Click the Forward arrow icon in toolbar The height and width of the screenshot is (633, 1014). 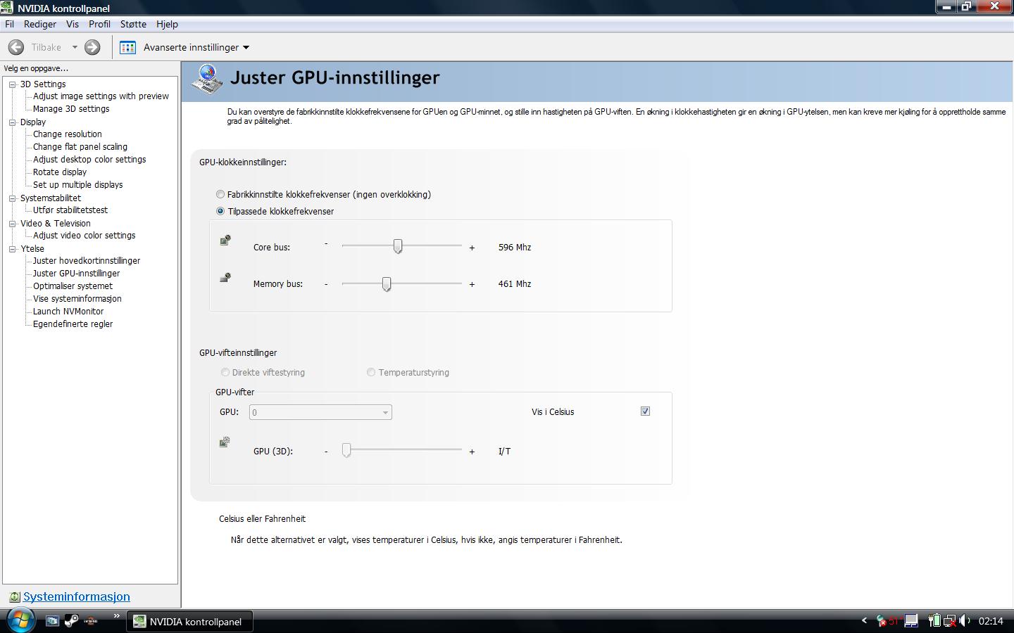click(92, 47)
